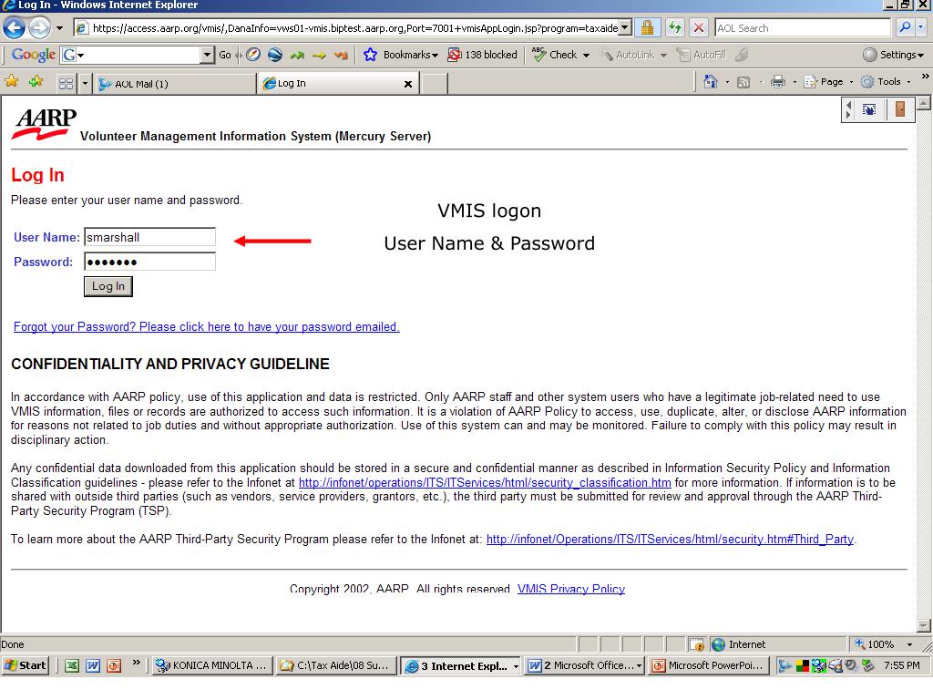The image size is (933, 700).
Task: Click the security padlock icon
Action: click(x=648, y=27)
